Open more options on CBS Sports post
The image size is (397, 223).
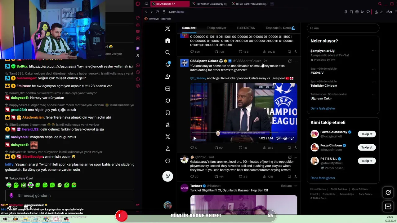(x=295, y=61)
